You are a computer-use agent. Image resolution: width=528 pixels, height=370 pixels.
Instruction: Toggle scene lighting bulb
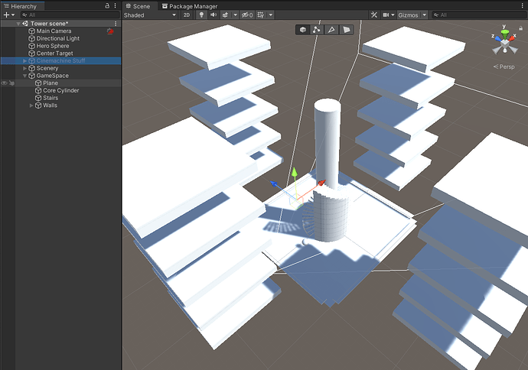(201, 15)
